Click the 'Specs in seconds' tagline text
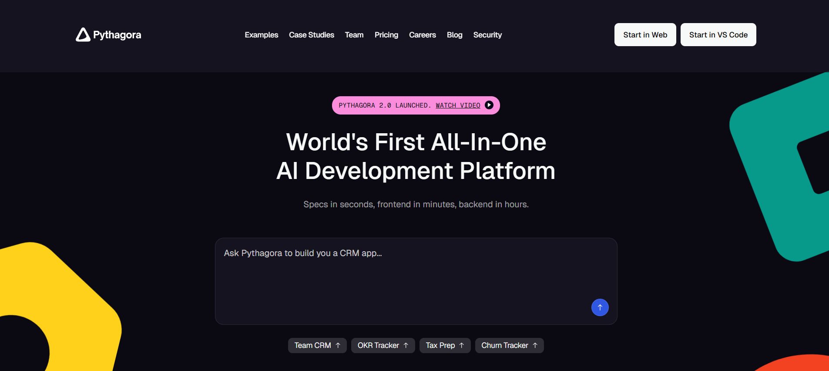The width and height of the screenshot is (829, 371). point(416,204)
